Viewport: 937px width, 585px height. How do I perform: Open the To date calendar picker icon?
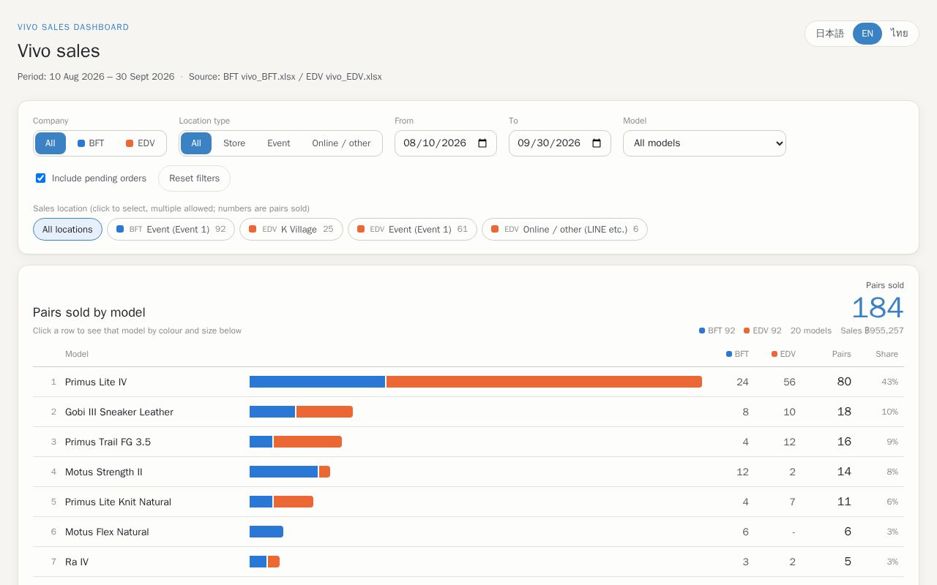(x=597, y=143)
